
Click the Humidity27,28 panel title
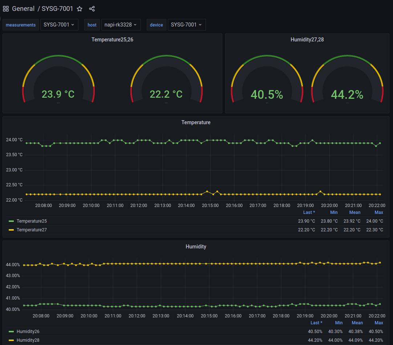pyautogui.click(x=307, y=40)
